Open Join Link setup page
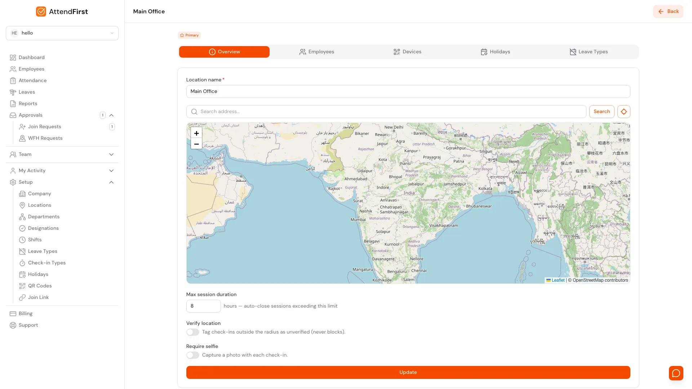The height and width of the screenshot is (389, 692). click(x=38, y=298)
